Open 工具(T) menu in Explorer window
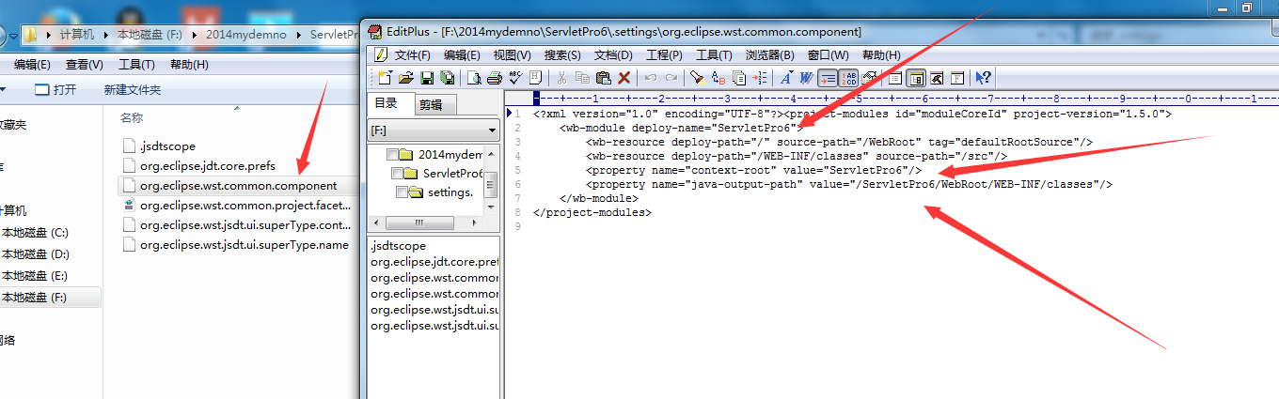This screenshot has height=399, width=1279. click(x=136, y=65)
